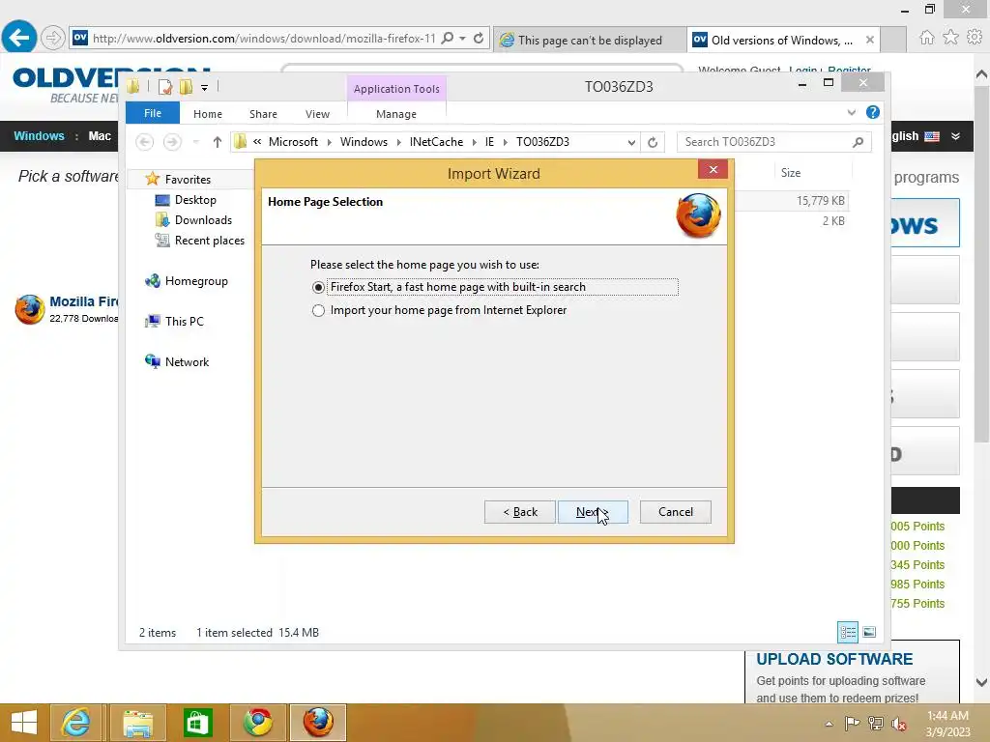Click Next in the Import Wizard
Image resolution: width=990 pixels, height=742 pixels.
[x=593, y=512]
